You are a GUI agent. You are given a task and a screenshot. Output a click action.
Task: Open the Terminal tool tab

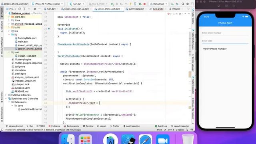point(88,126)
